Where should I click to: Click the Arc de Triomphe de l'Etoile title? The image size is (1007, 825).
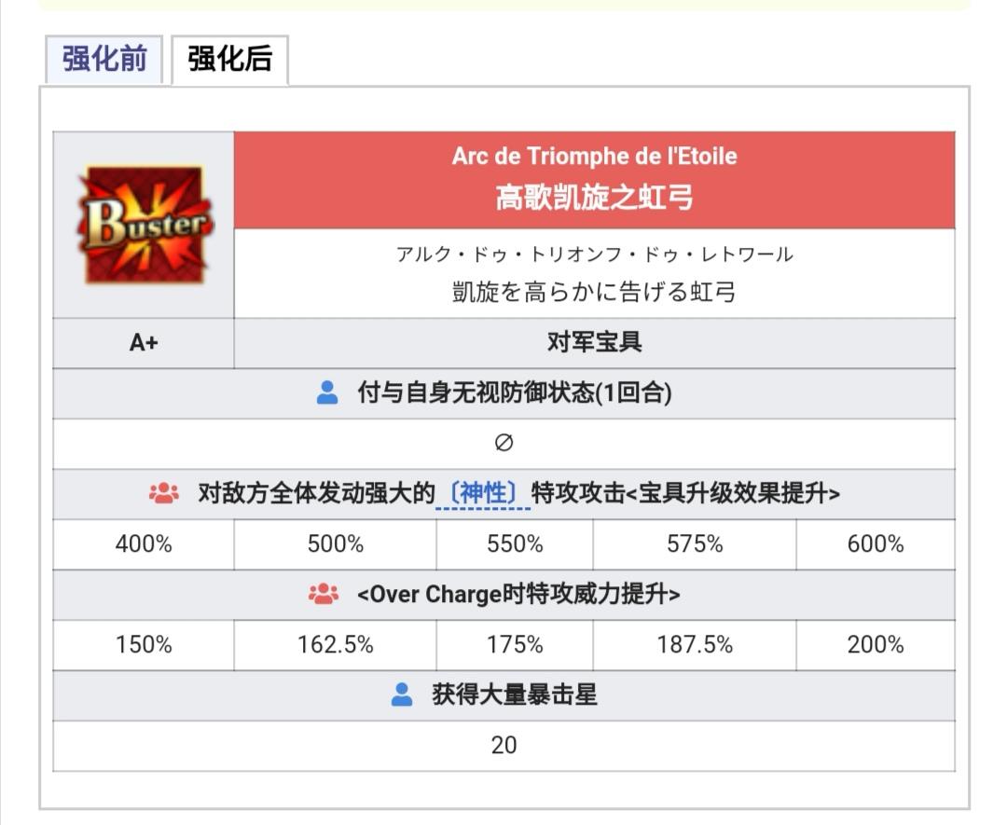click(594, 156)
